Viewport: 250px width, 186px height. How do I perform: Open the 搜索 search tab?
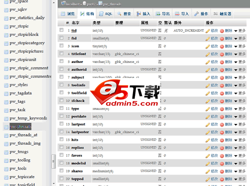[x=124, y=14]
